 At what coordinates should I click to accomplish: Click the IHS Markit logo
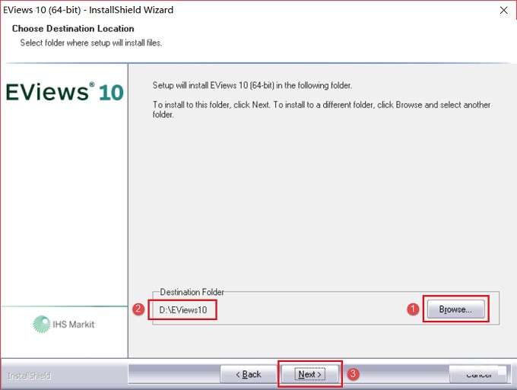tap(65, 324)
